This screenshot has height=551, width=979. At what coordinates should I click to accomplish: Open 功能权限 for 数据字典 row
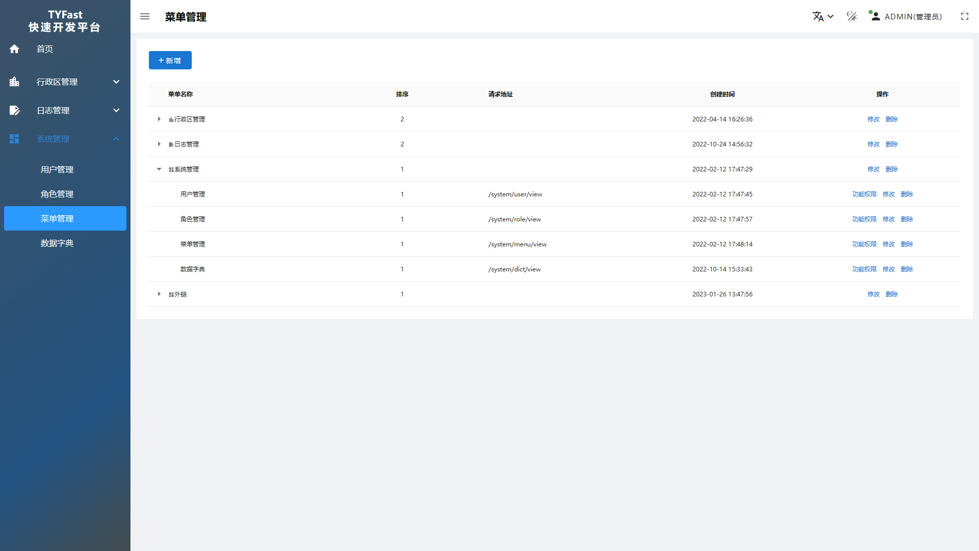coord(864,269)
